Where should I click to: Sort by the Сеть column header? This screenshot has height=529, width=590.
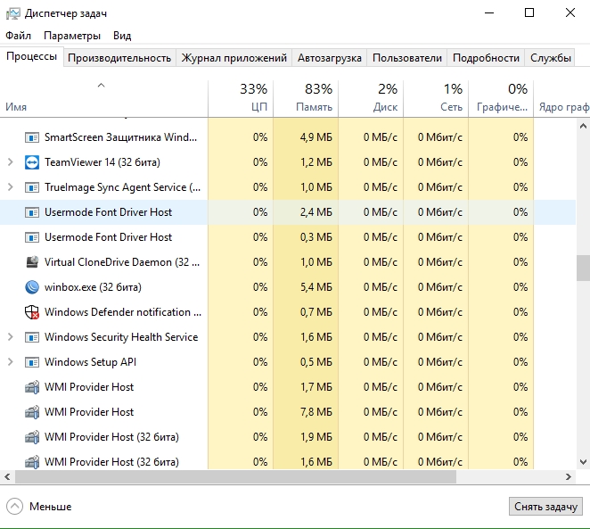[x=436, y=98]
